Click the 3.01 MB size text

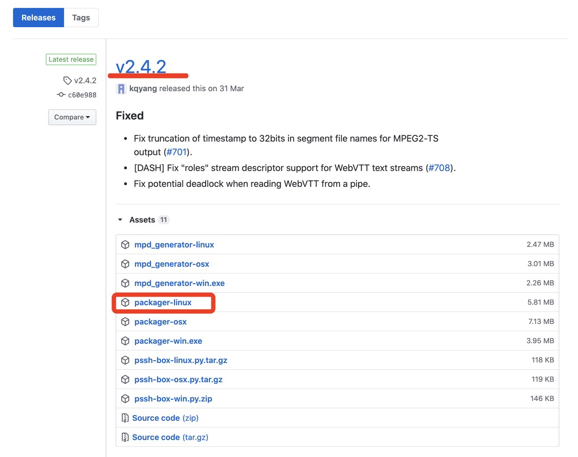(x=541, y=263)
